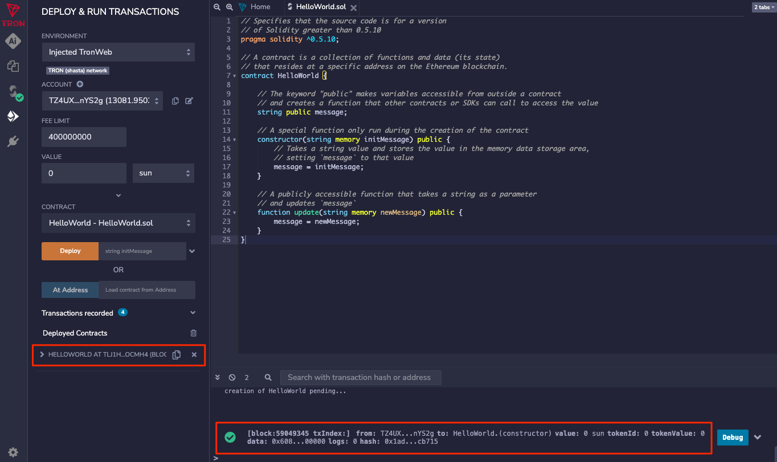Open the File Explorer sidebar icon
This screenshot has height=462, width=777.
[13, 66]
